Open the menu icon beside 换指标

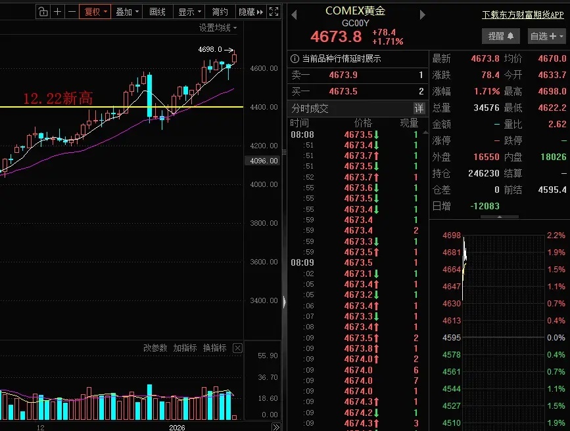point(237,349)
